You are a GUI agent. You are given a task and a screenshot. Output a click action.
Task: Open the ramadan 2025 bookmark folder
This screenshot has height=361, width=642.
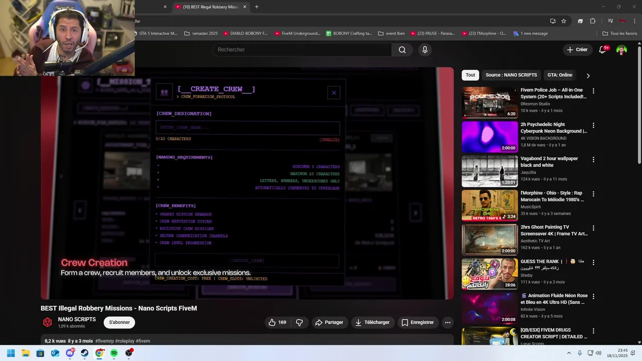click(201, 34)
